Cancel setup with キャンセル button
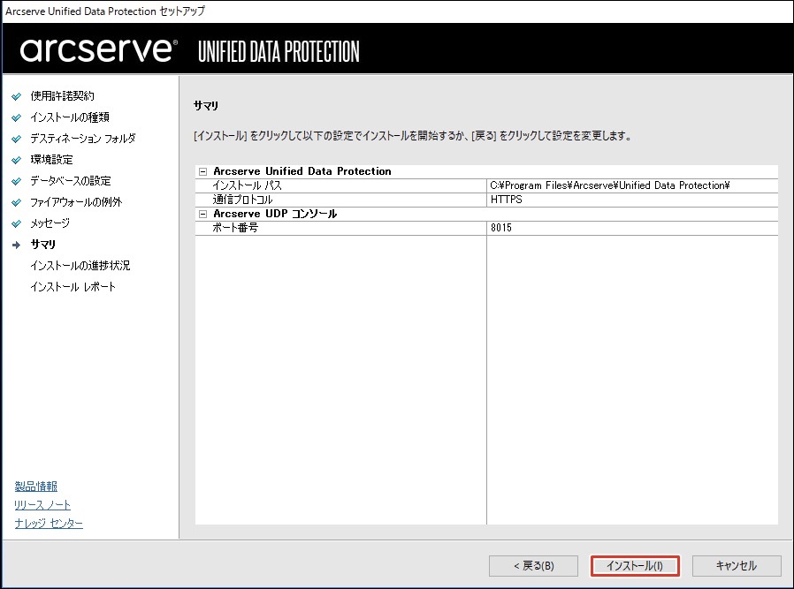The width and height of the screenshot is (794, 589). pos(737,566)
